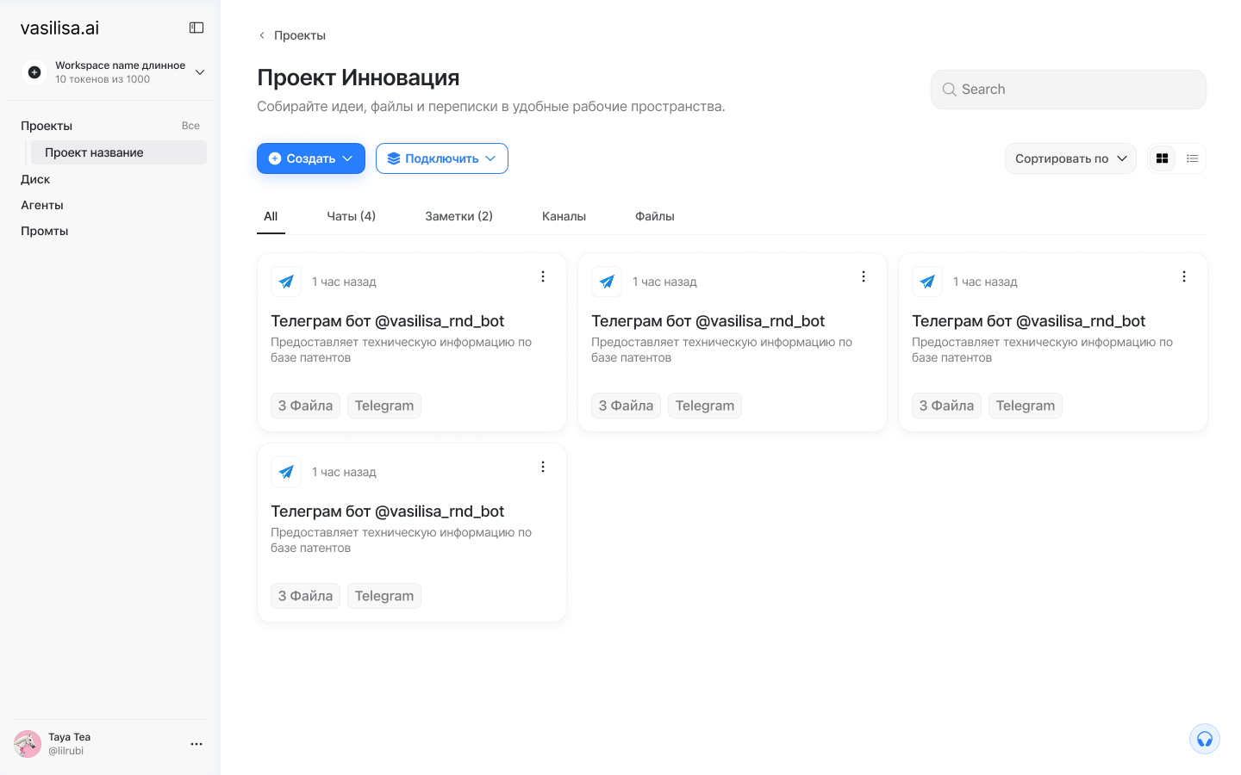This screenshot has height=775, width=1241.
Task: Open the three-dot menu beside Taya Tea
Action: [196, 744]
